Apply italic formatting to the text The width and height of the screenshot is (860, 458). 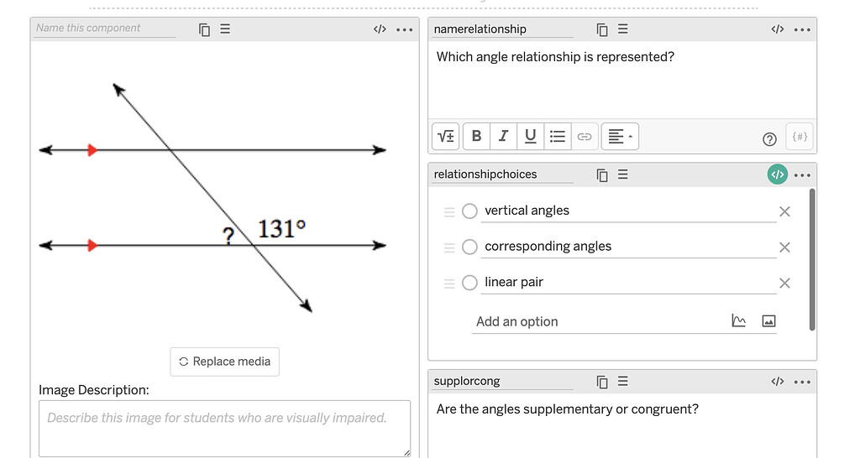(503, 136)
